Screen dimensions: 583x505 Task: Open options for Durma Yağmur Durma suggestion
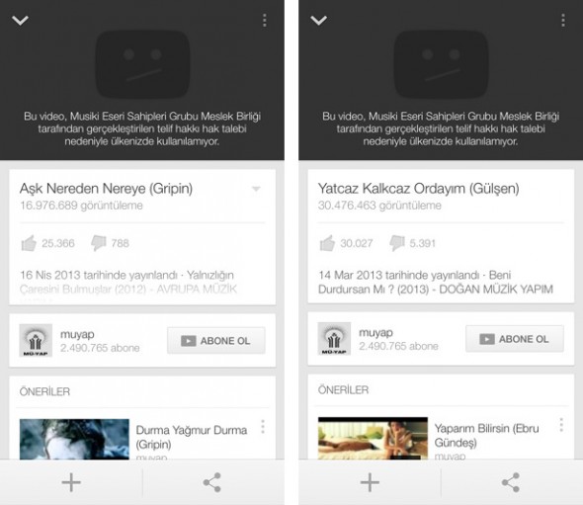pyautogui.click(x=263, y=427)
